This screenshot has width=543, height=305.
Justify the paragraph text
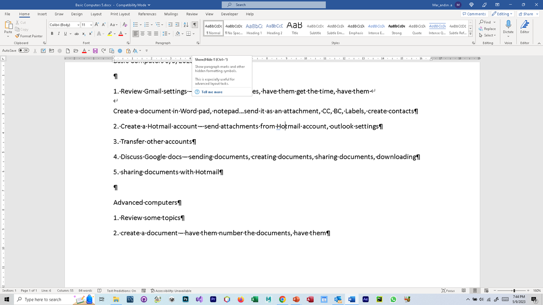156,34
